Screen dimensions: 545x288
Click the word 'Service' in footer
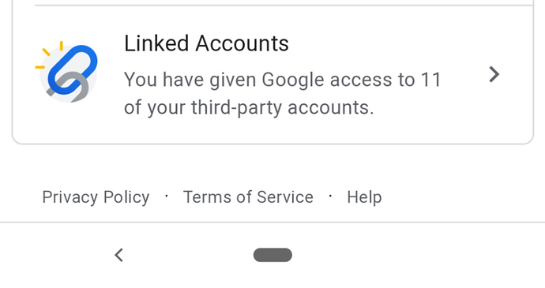285,197
